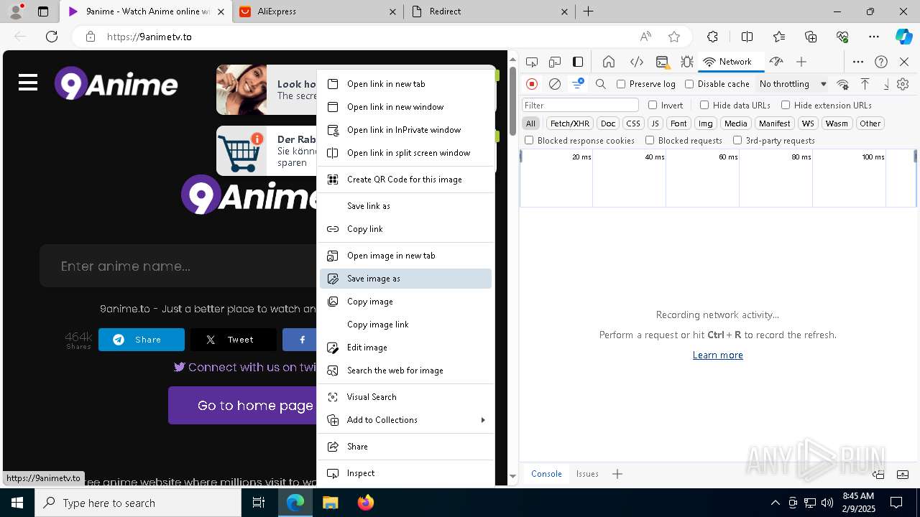The image size is (920, 517).
Task: Clear the network log
Action: click(x=555, y=84)
